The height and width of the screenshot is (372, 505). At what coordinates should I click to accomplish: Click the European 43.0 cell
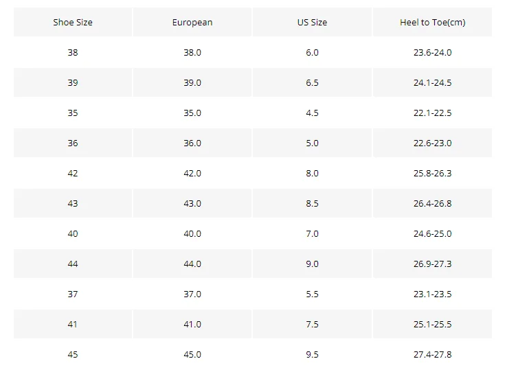[192, 204]
